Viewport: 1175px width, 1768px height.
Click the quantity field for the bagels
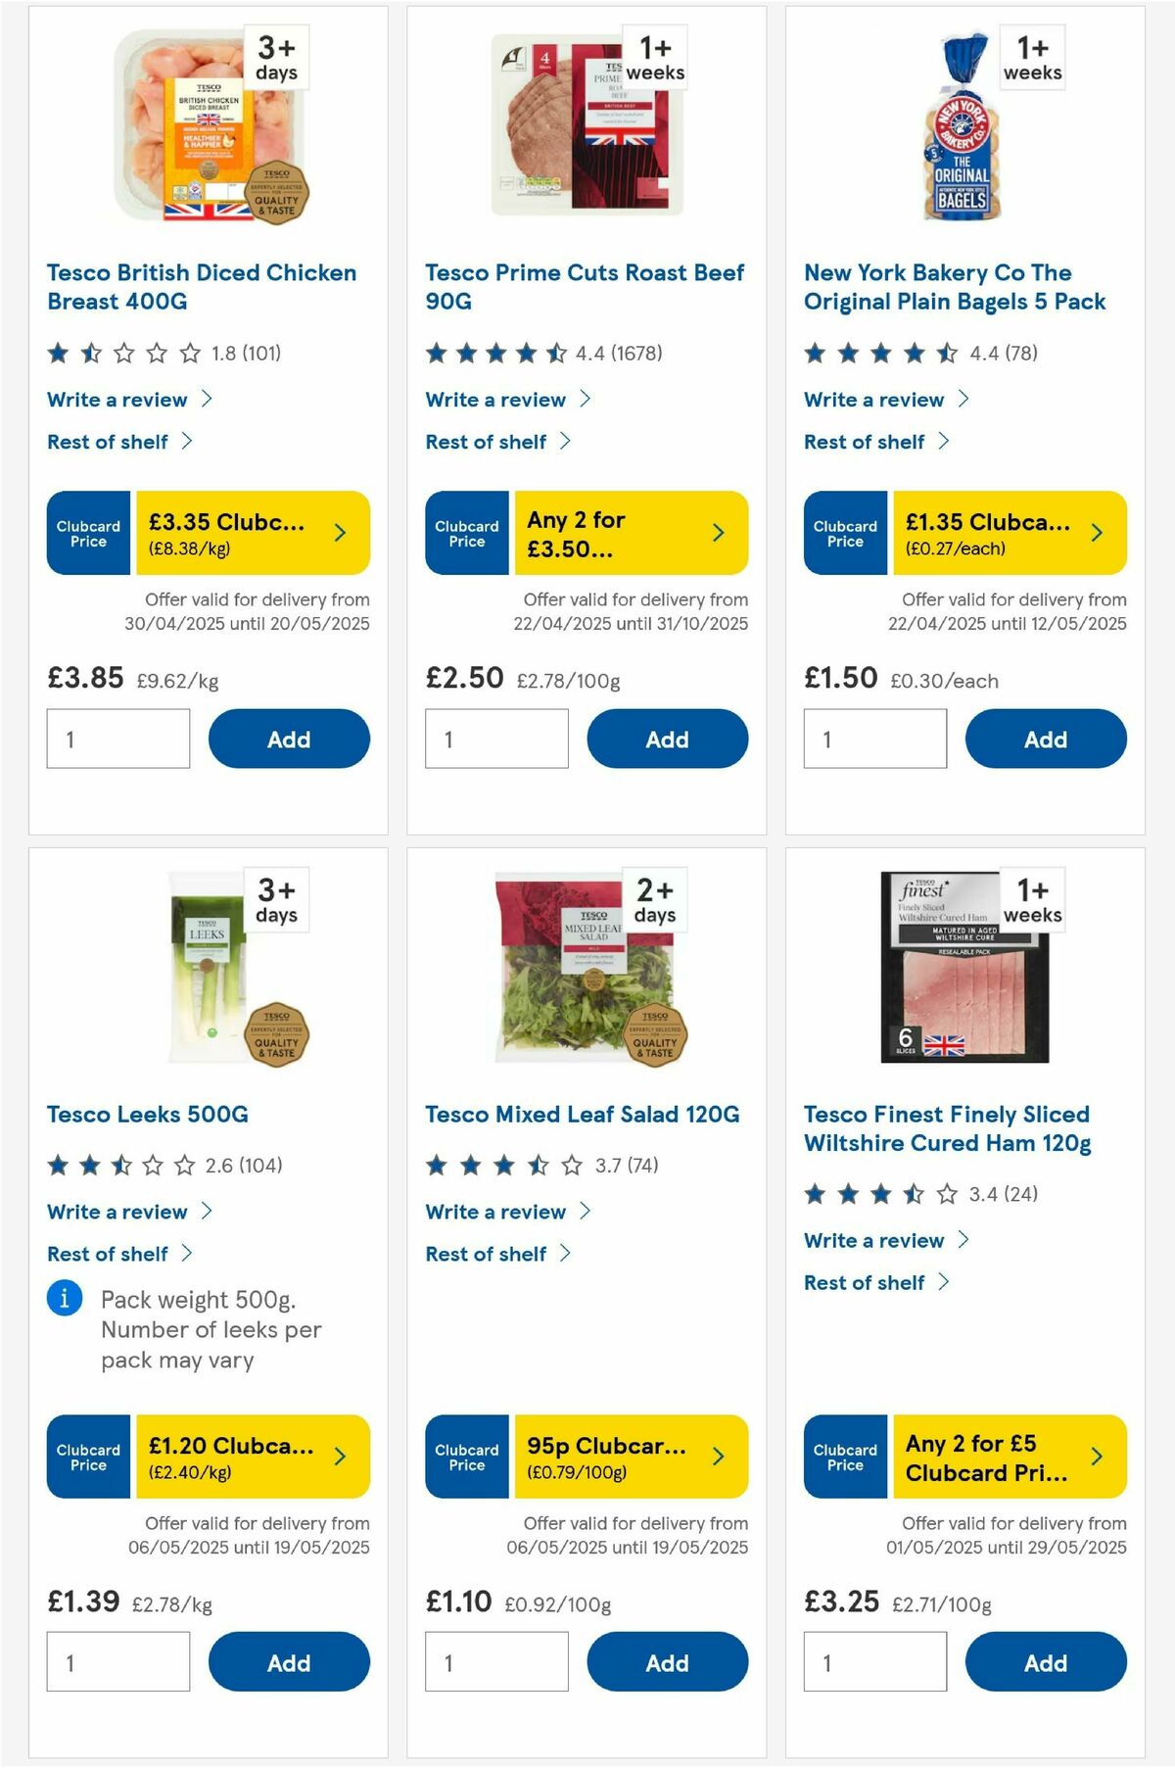pos(874,739)
